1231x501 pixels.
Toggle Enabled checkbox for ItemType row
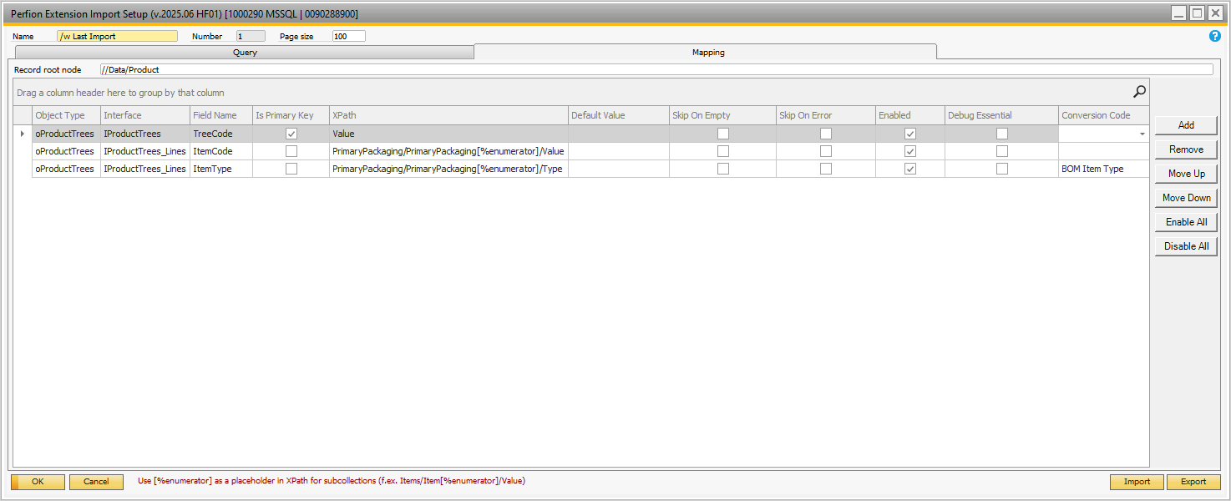click(910, 169)
